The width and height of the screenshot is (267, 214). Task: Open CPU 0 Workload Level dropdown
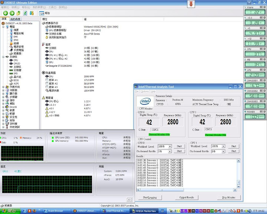pos(170,146)
